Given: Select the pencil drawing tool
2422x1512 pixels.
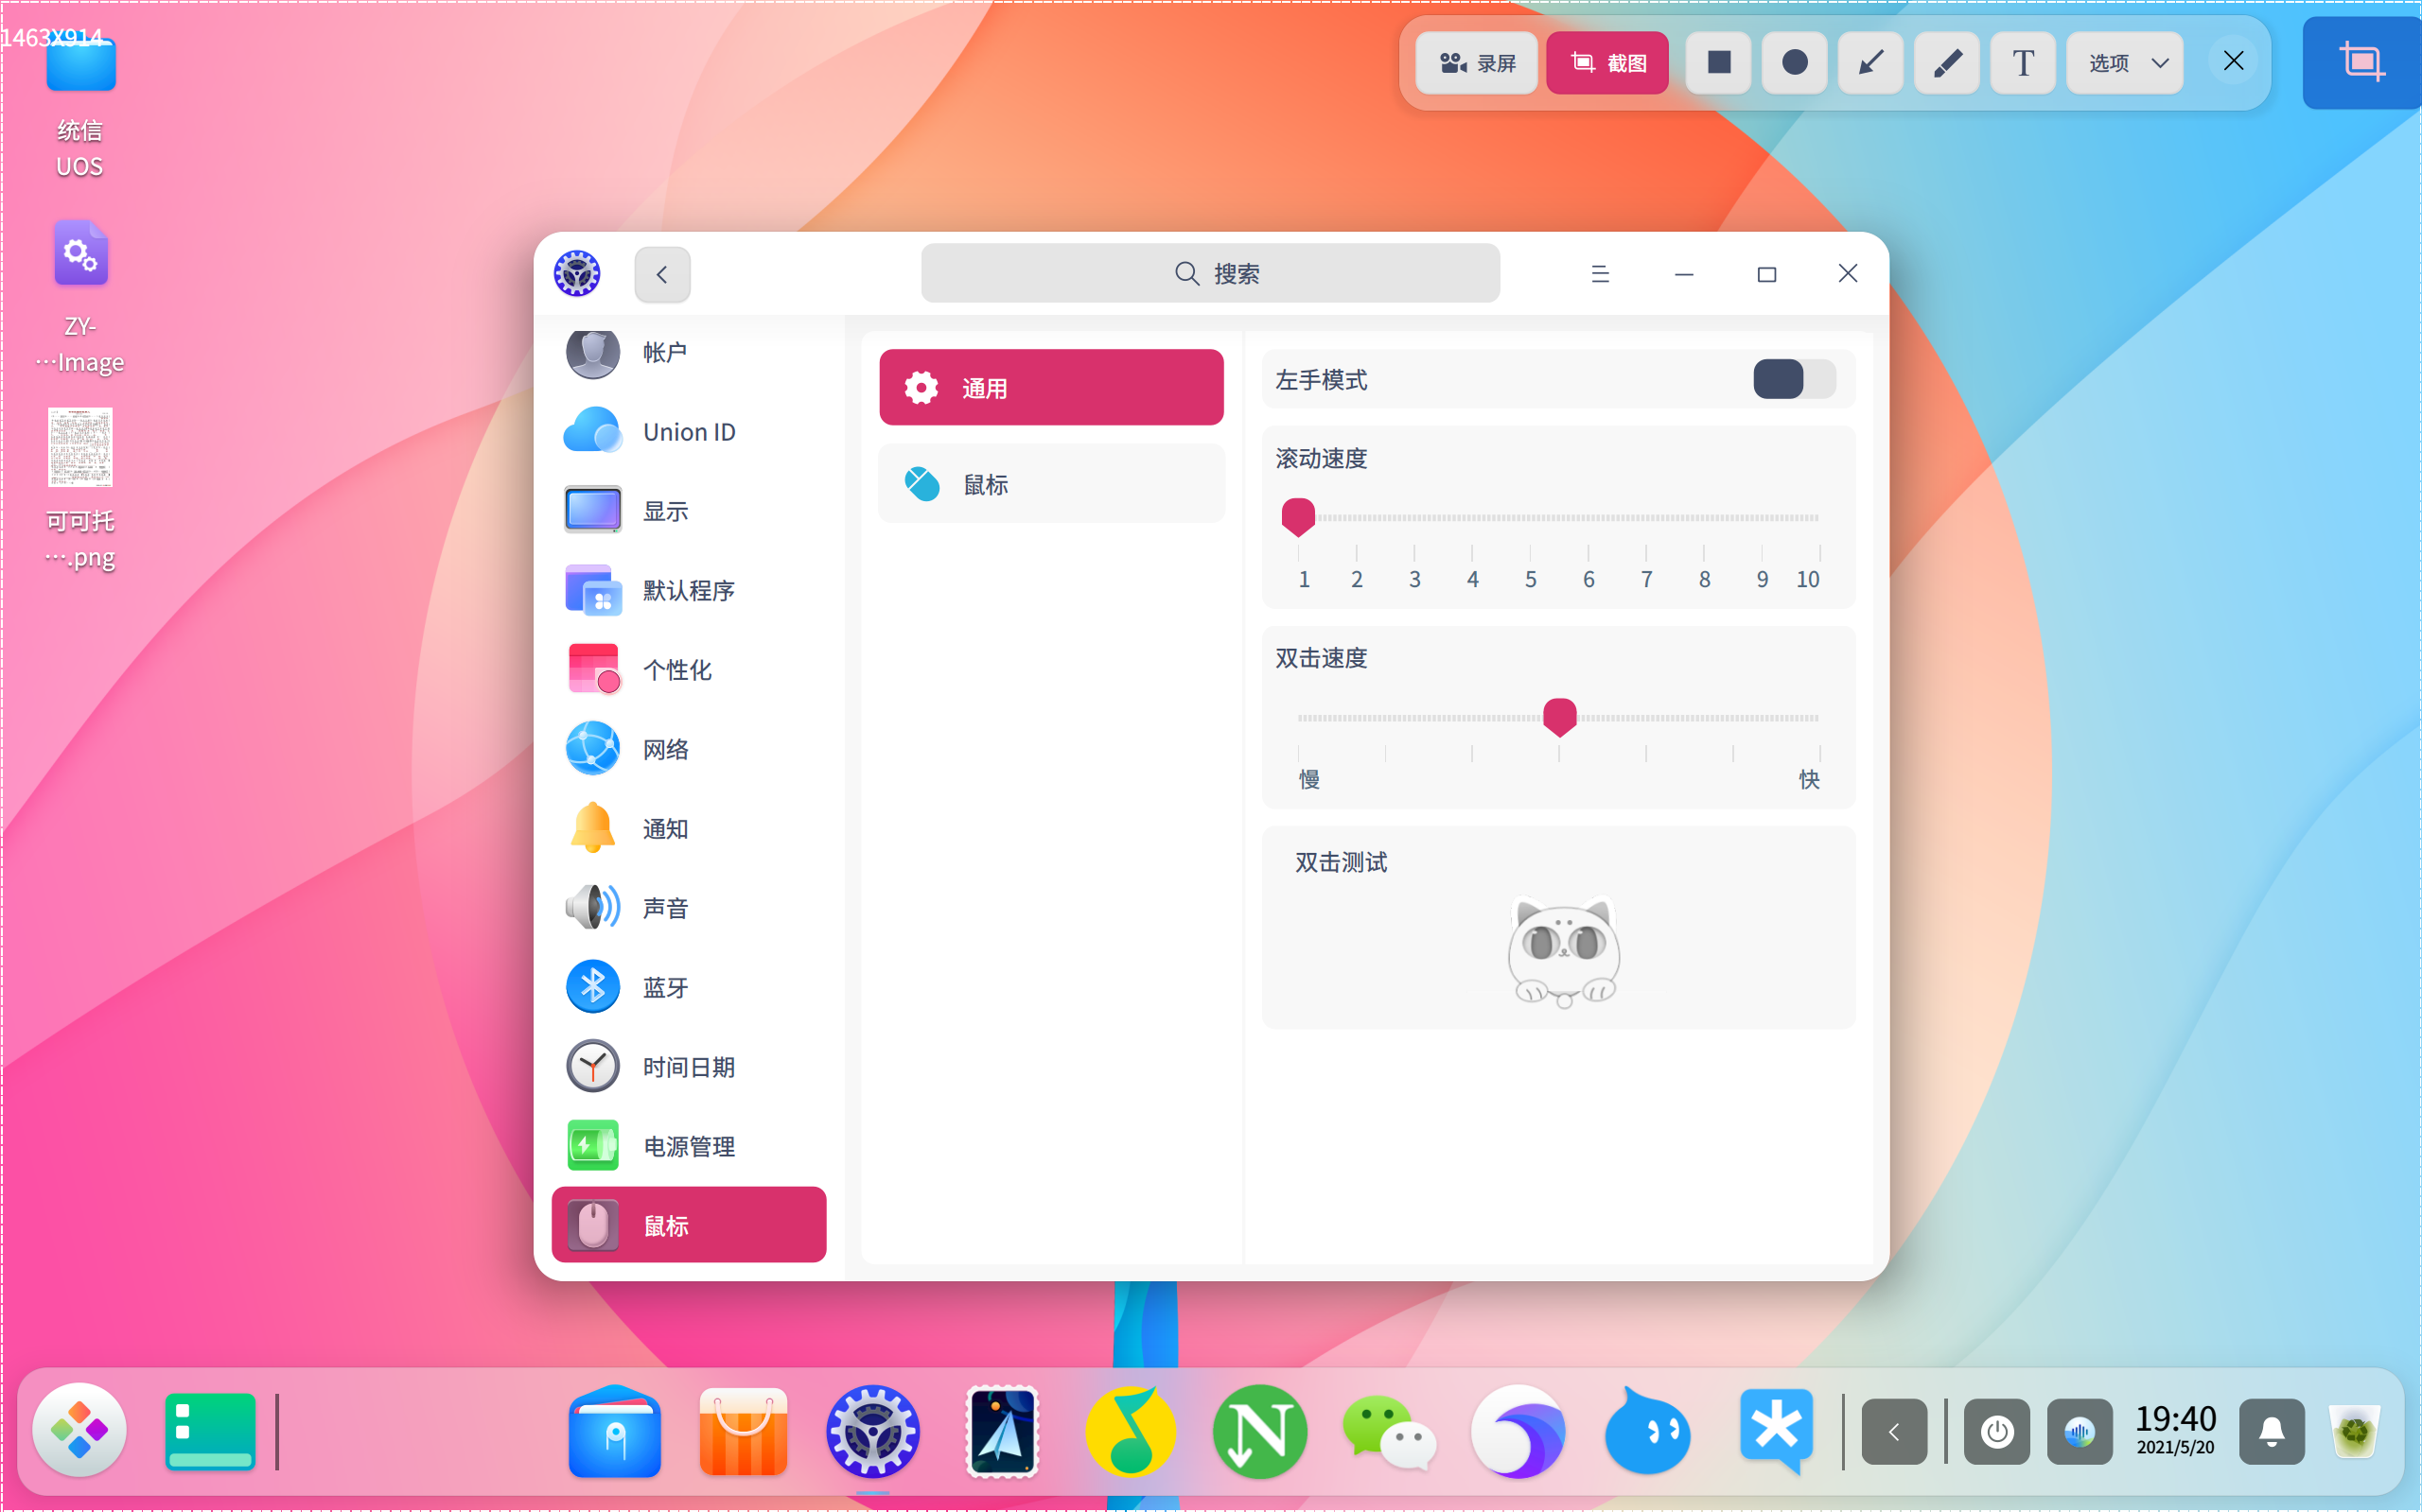Looking at the screenshot, I should click(x=1946, y=63).
